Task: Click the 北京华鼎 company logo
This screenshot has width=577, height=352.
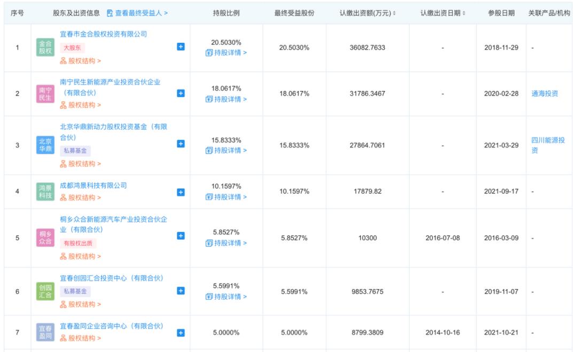Action: pyautogui.click(x=45, y=145)
